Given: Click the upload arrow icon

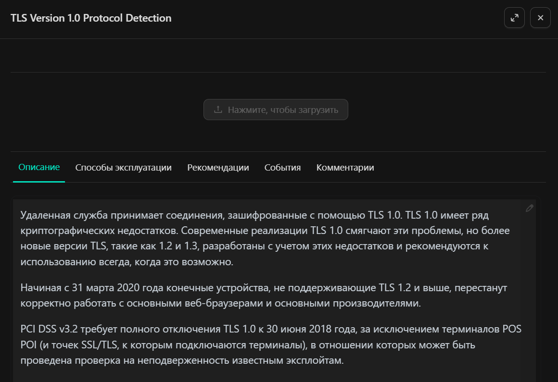Looking at the screenshot, I should [218, 110].
